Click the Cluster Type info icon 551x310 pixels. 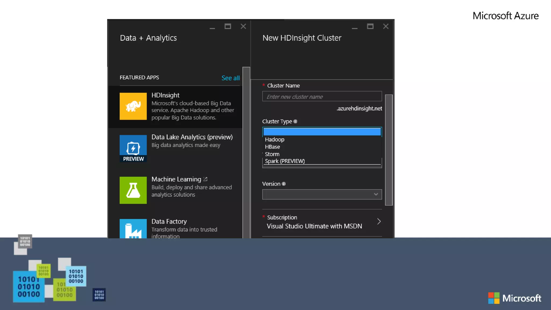(x=295, y=121)
